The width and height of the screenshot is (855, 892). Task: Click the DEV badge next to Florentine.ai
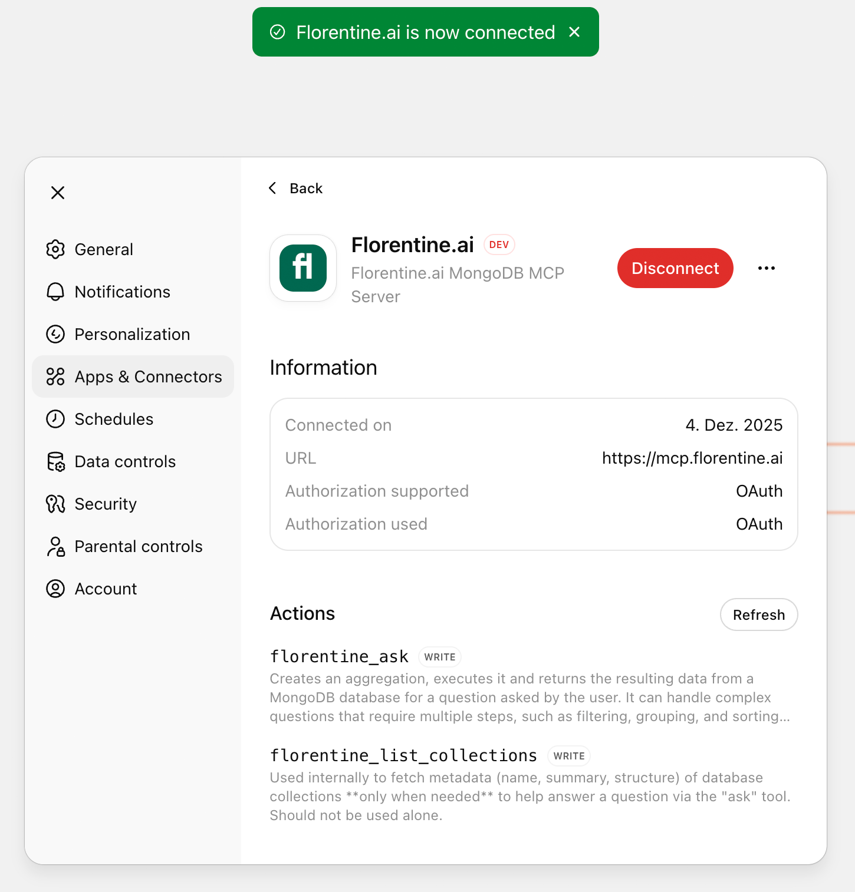tap(499, 245)
